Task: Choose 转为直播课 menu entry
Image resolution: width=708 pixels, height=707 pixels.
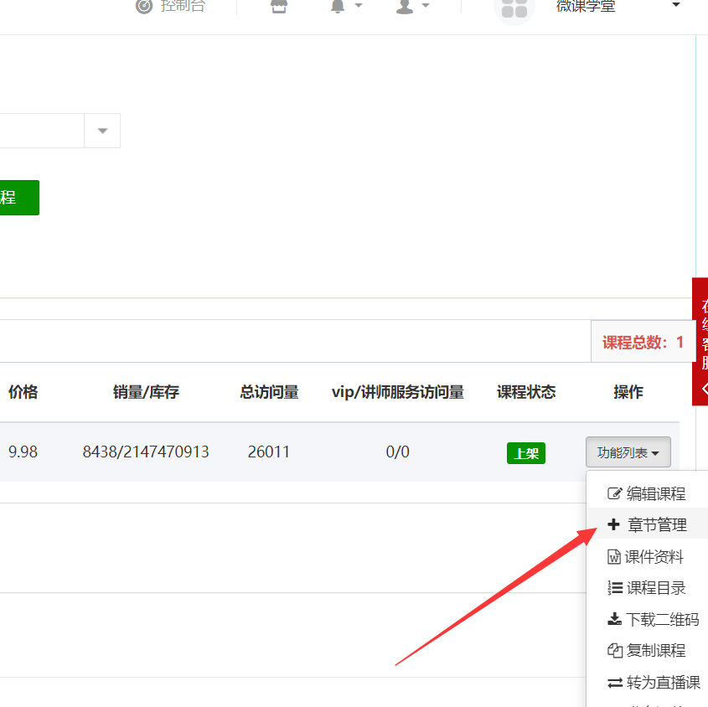Action: [x=663, y=683]
